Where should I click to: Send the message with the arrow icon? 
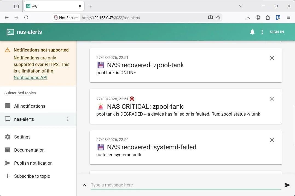click(x=287, y=185)
